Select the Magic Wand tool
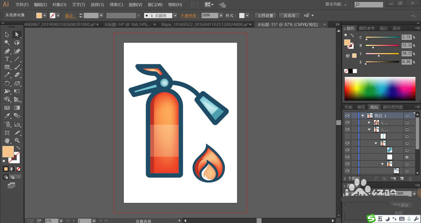The height and width of the screenshot is (223, 421). point(7,42)
